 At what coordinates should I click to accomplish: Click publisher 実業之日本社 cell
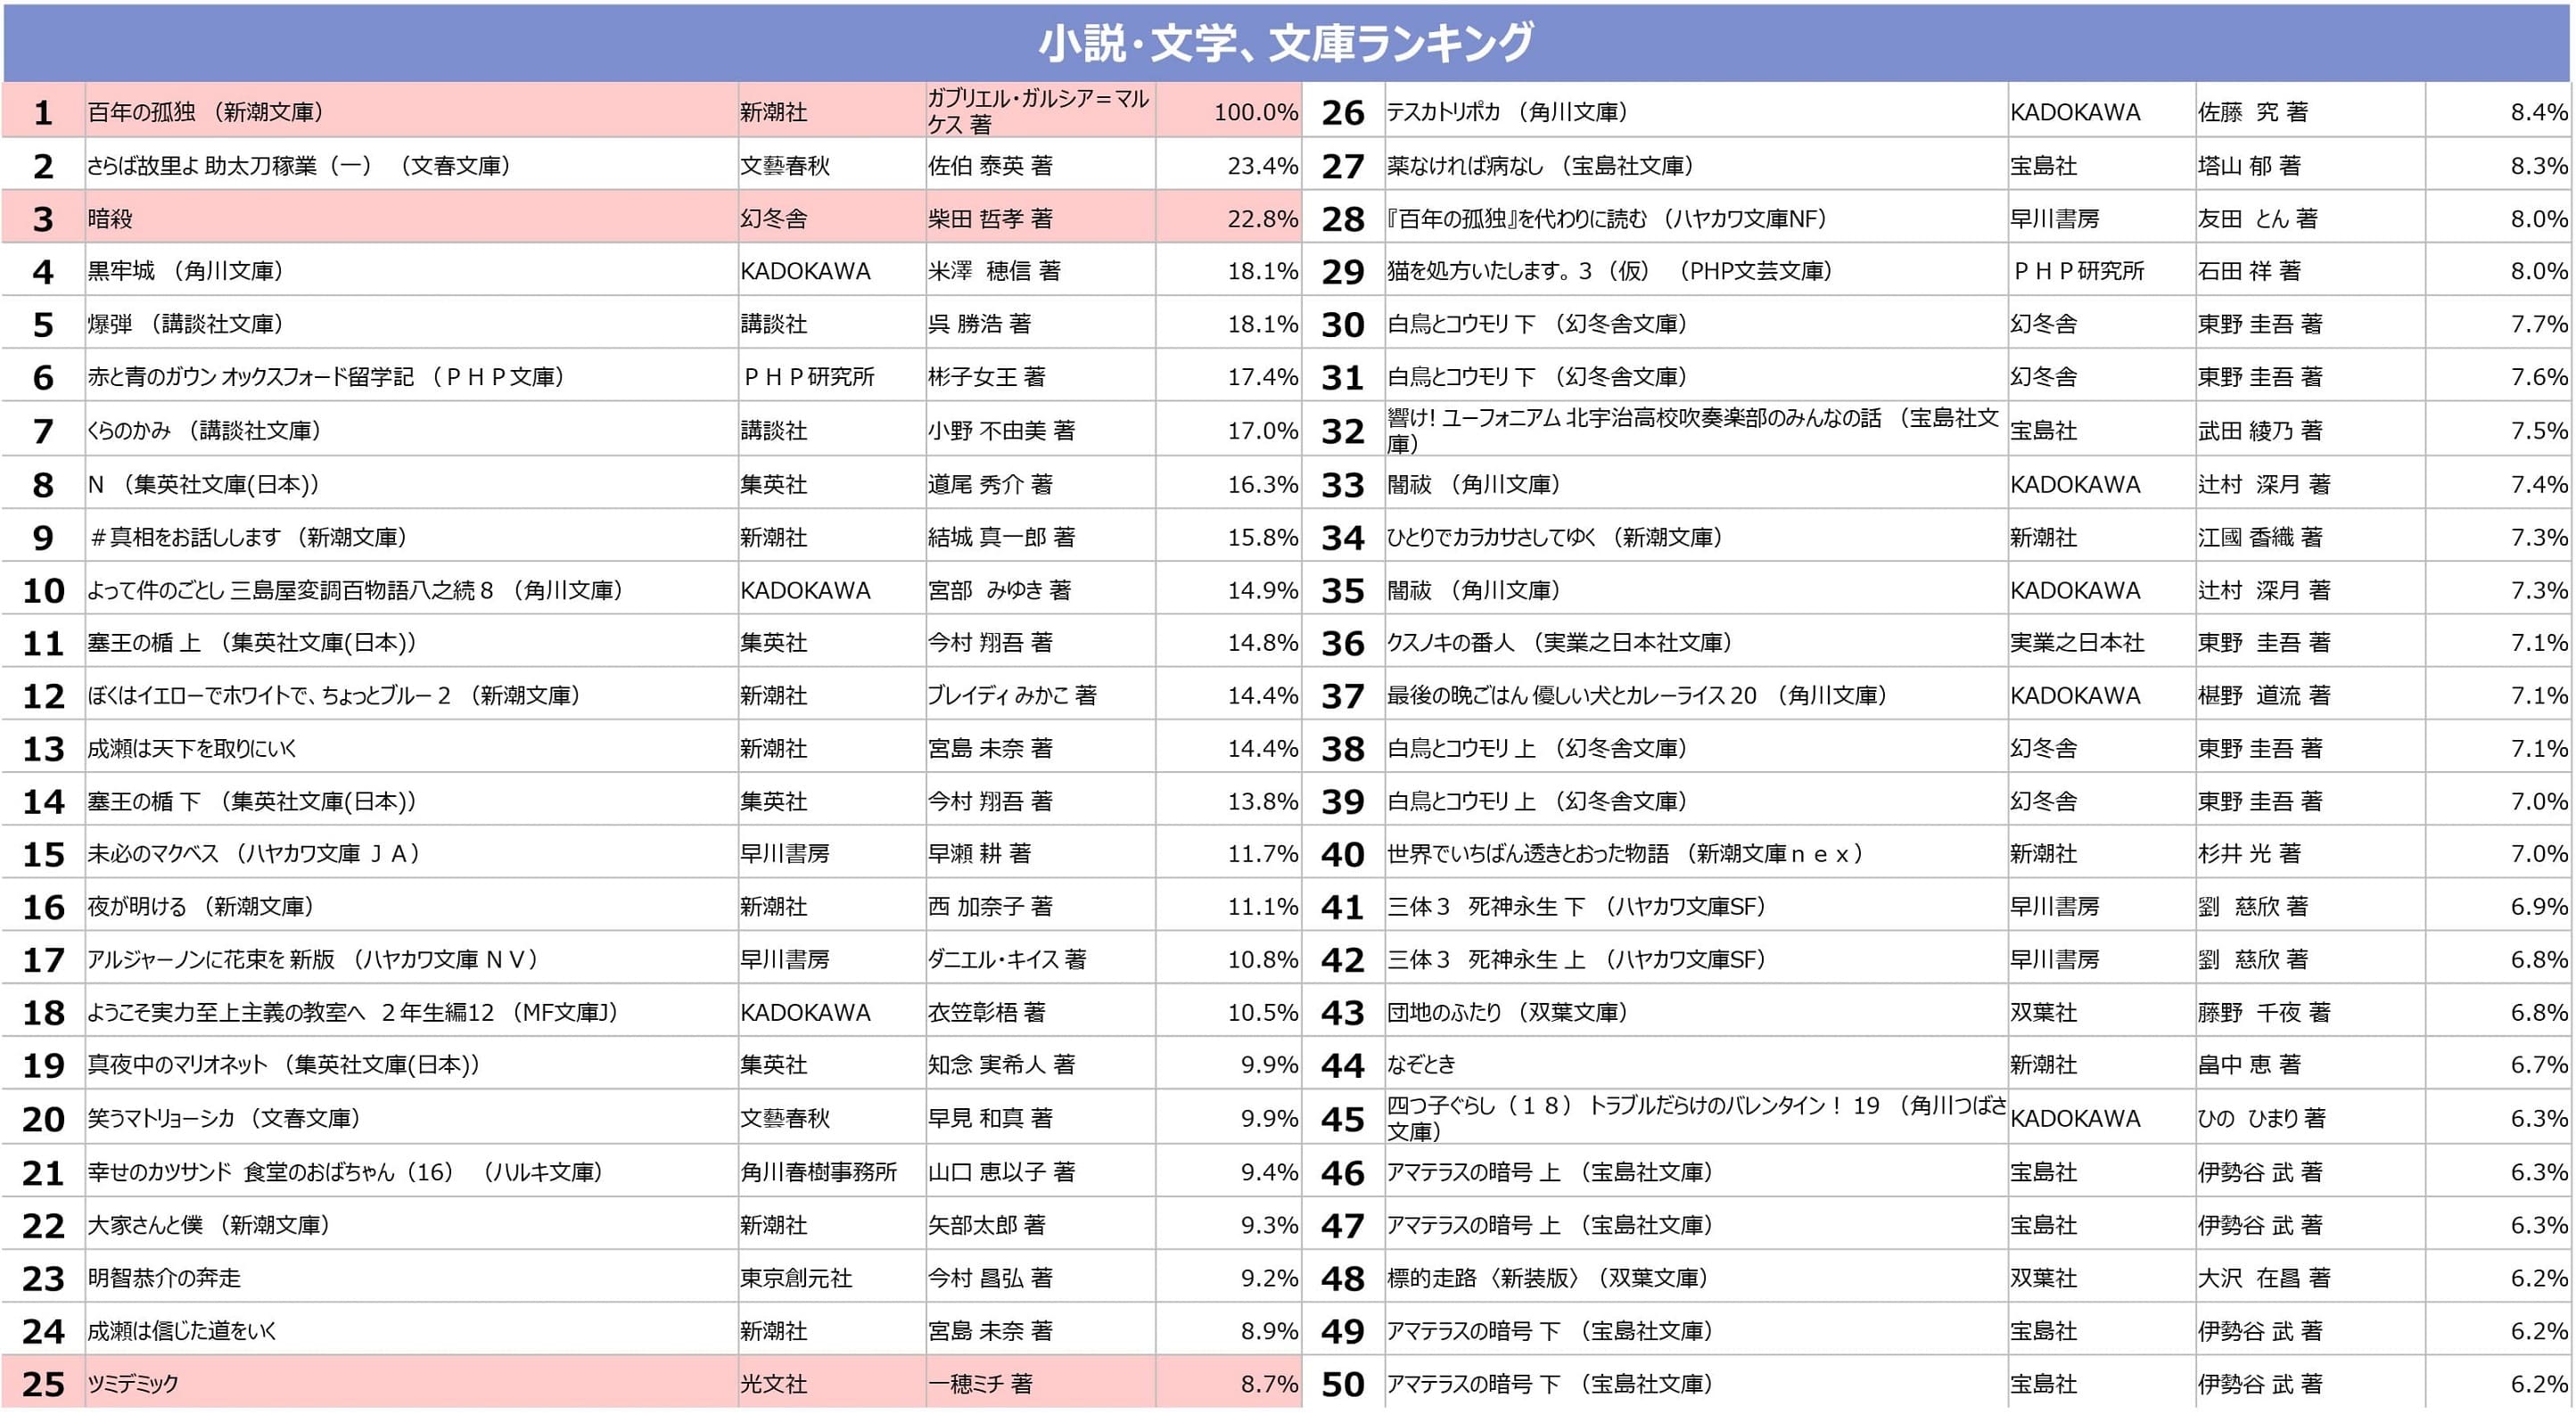2076,643
